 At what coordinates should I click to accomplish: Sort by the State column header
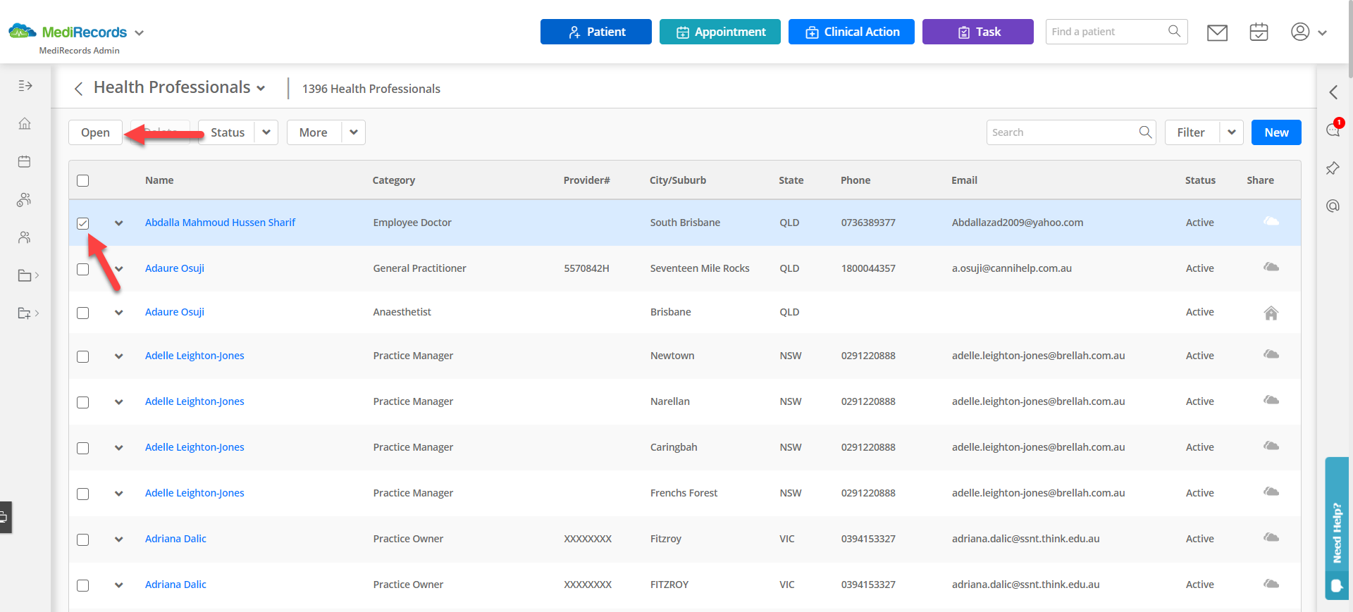(x=791, y=180)
